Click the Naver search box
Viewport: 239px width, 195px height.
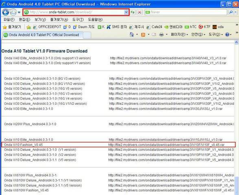coord(186,12)
